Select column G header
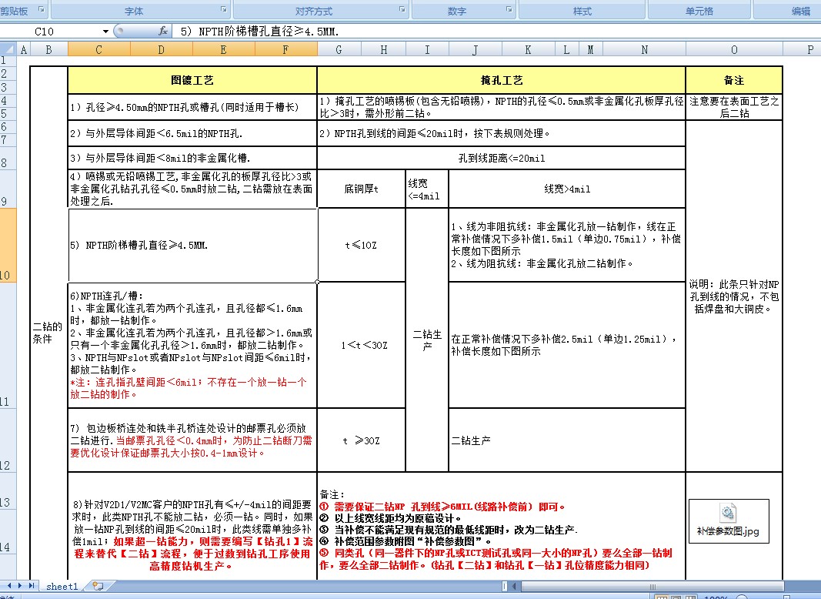The width and height of the screenshot is (821, 599). 339,50
